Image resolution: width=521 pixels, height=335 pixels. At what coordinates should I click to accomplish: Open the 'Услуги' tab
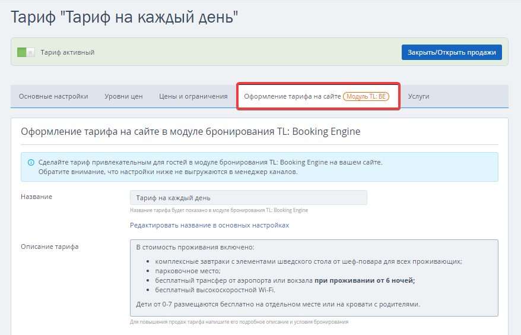(x=419, y=96)
